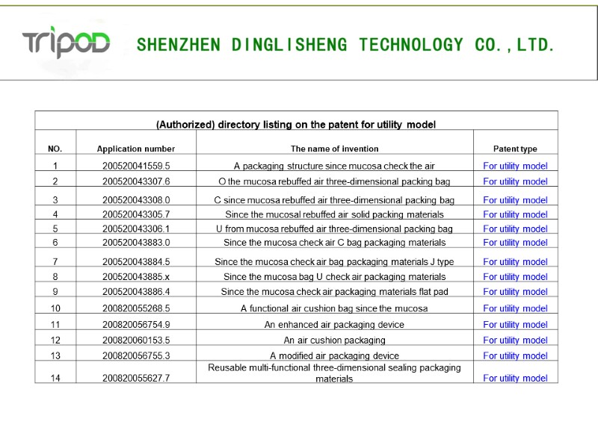Click row number 7 in NO. column
Screen dimensions: 598x448
click(x=55, y=262)
